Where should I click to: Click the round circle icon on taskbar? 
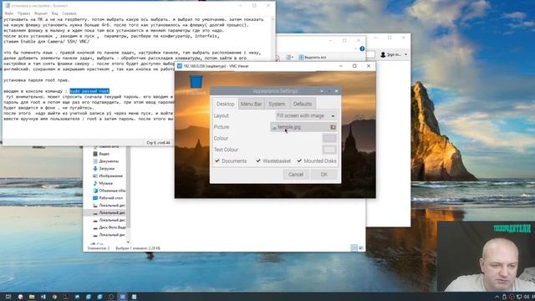click(x=111, y=297)
